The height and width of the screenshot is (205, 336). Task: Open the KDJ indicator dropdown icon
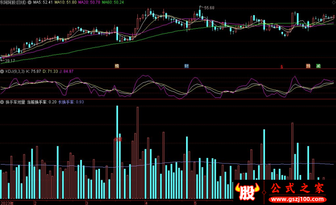point(2,71)
